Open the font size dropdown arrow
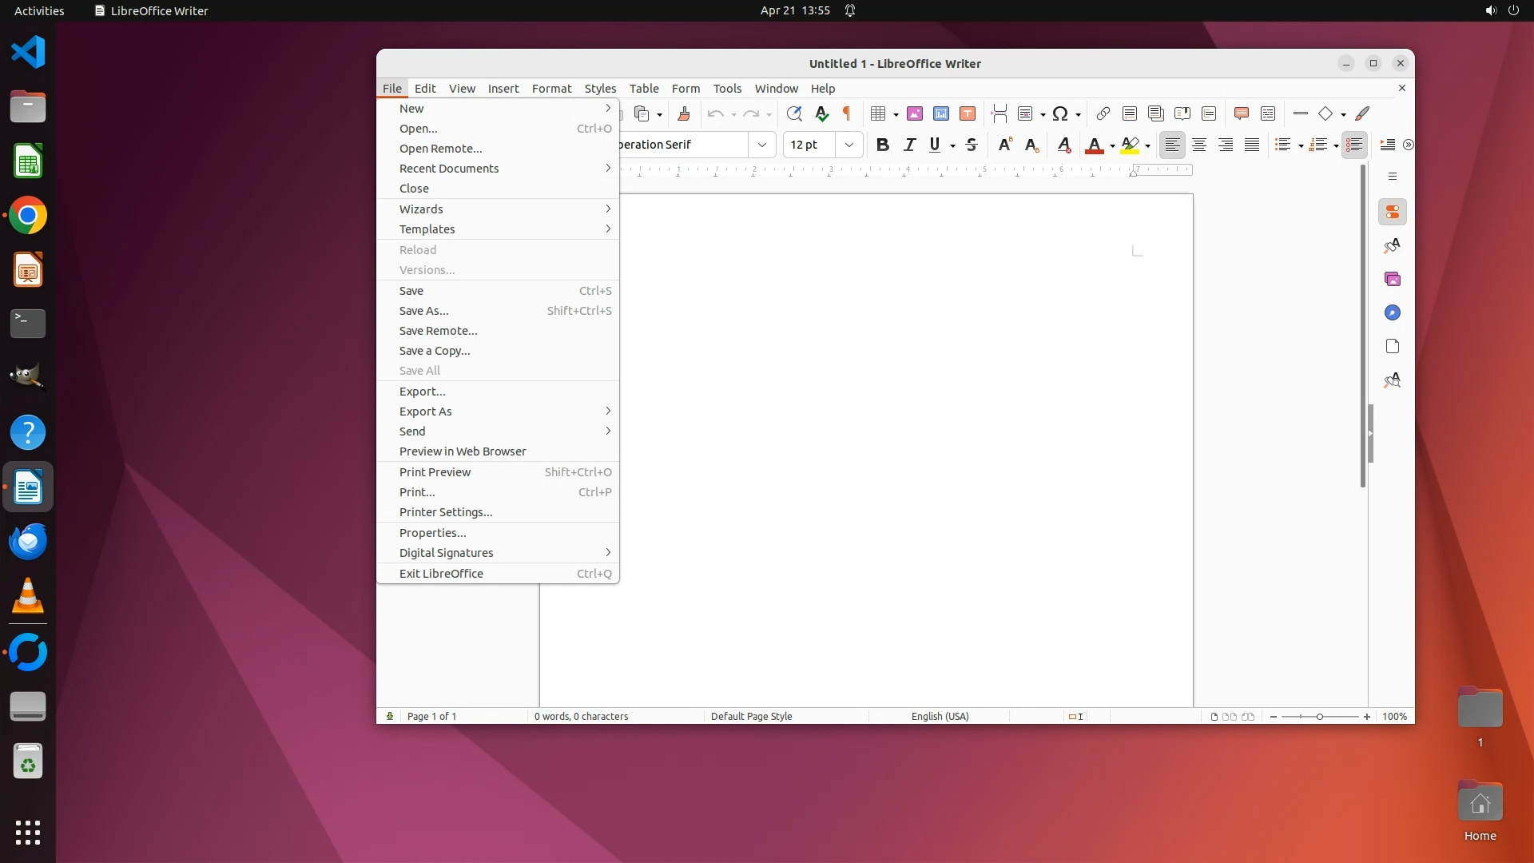The height and width of the screenshot is (863, 1534). (849, 145)
